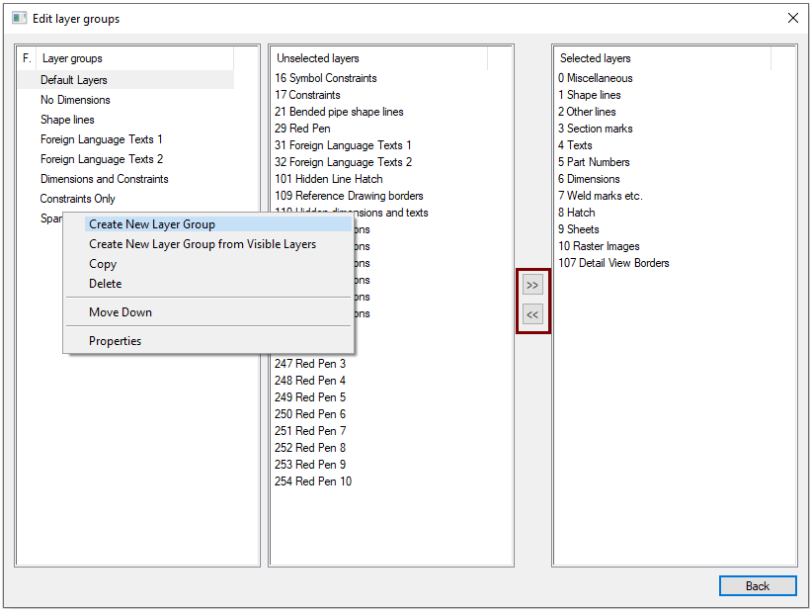Image resolution: width=811 pixels, height=611 pixels.
Task: Choose Create New Layer Group from Visible Layers
Action: tap(203, 244)
